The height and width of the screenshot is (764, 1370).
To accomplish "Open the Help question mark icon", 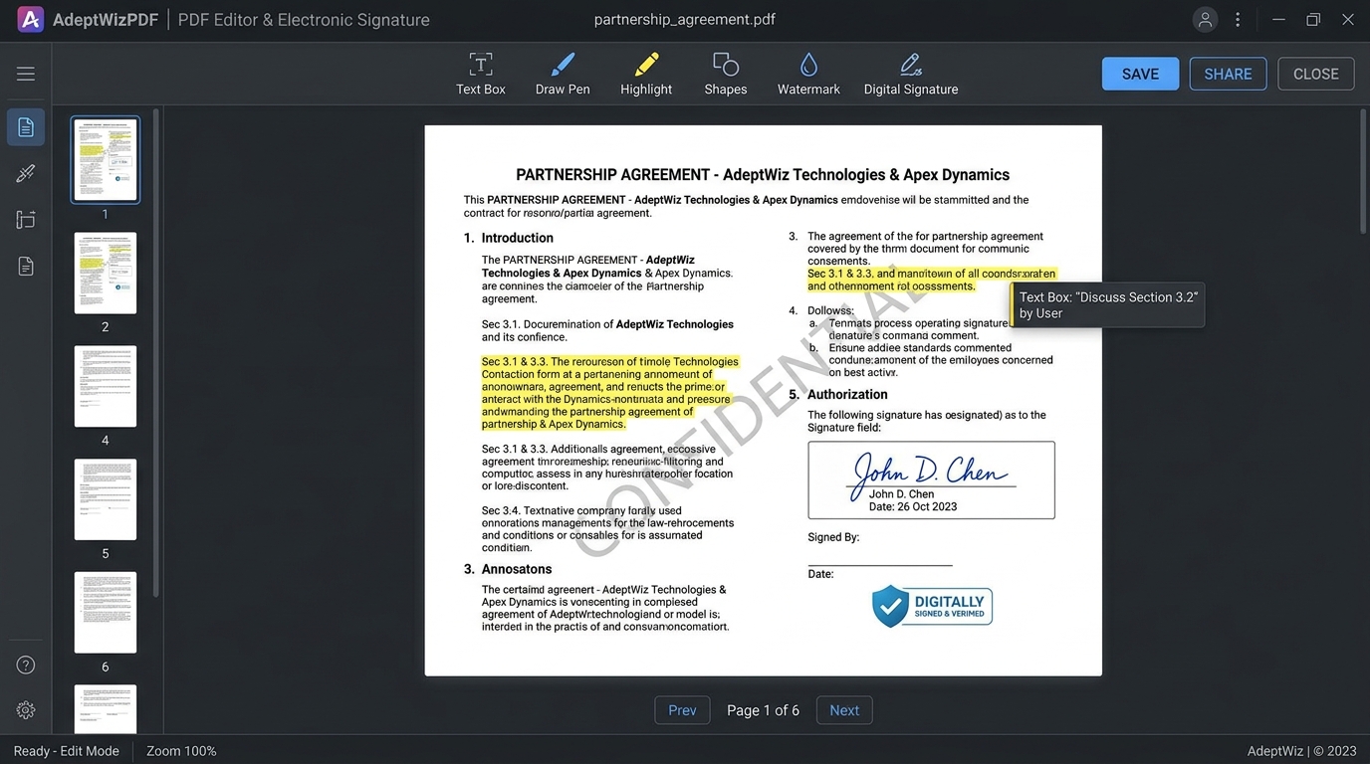I will pyautogui.click(x=26, y=666).
